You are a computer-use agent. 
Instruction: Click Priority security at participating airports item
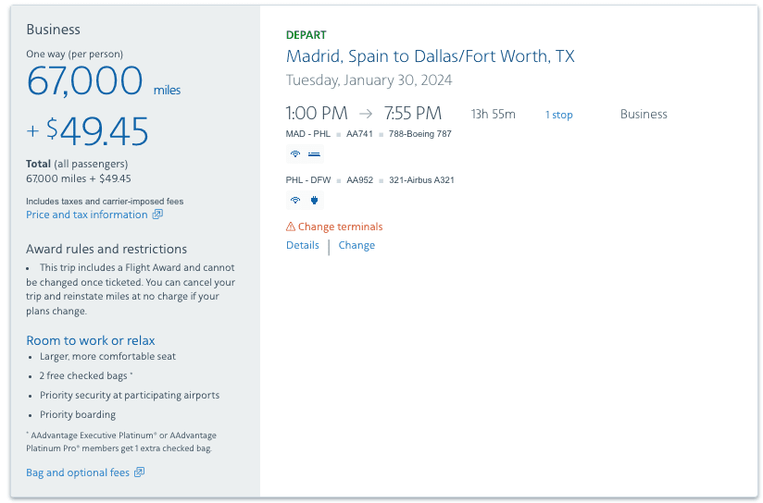click(x=130, y=395)
